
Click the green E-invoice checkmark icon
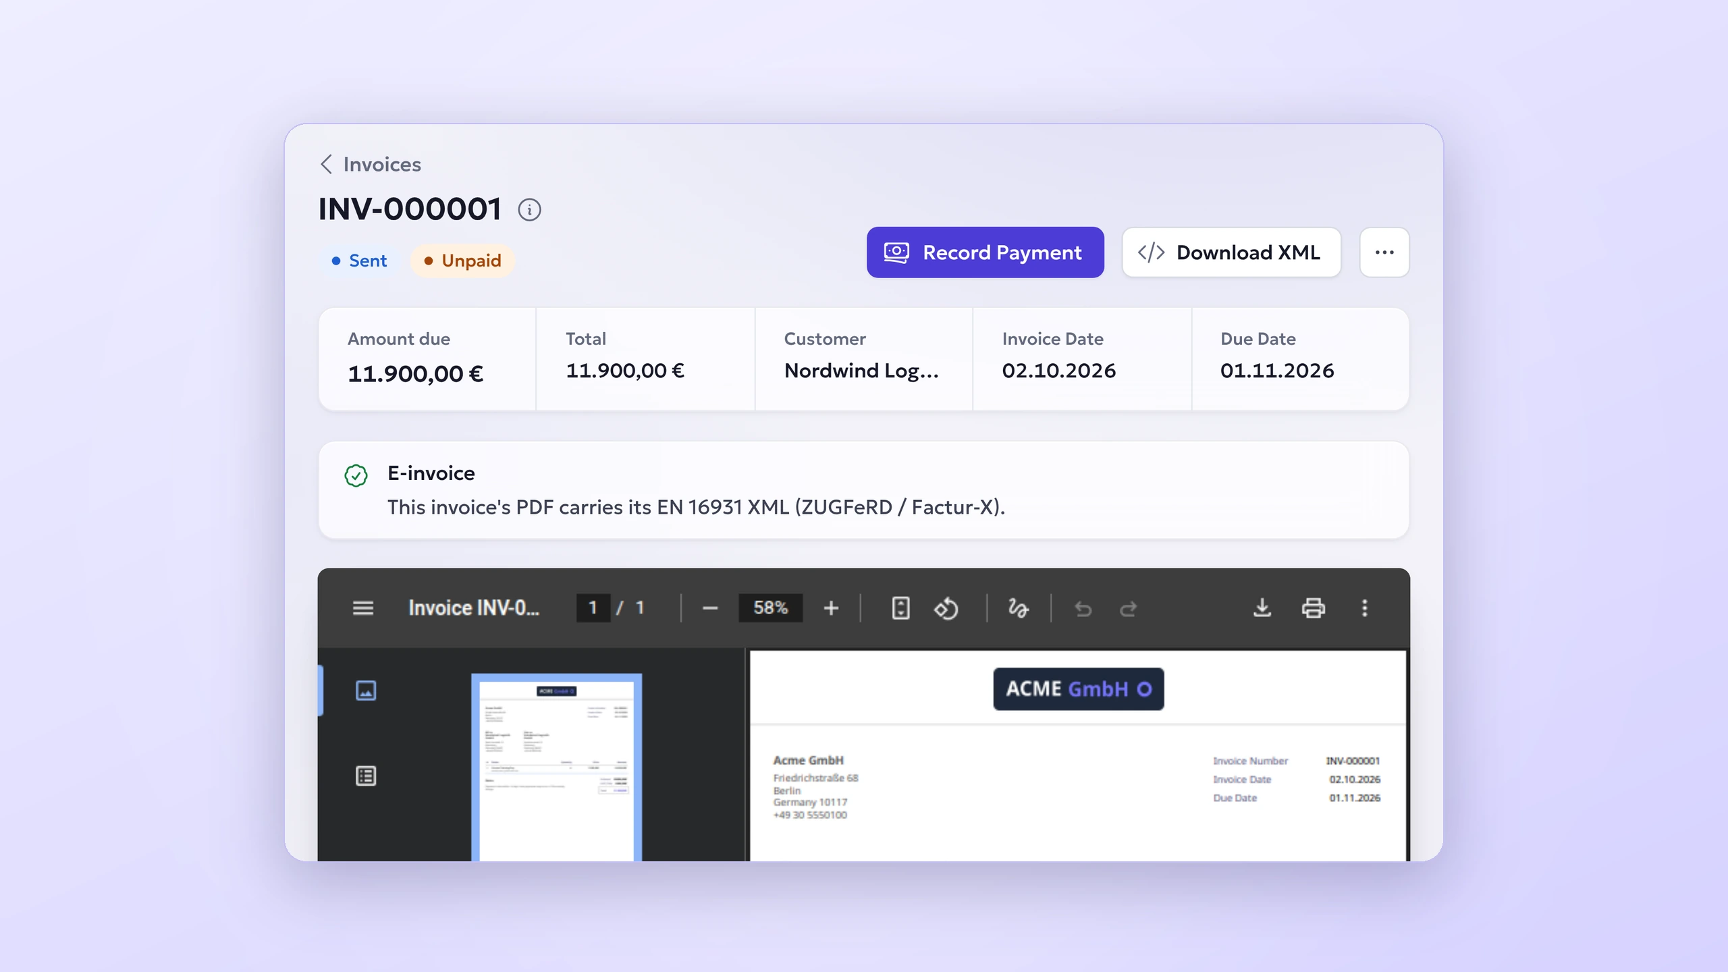point(356,475)
